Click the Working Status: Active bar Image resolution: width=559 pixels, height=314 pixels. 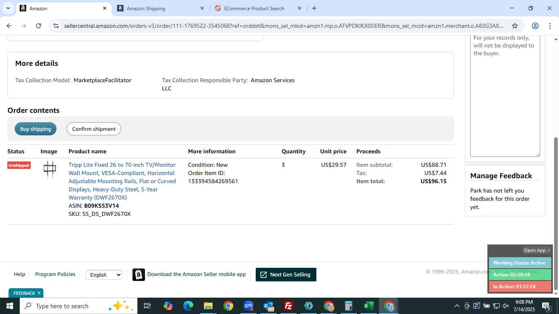pos(520,263)
